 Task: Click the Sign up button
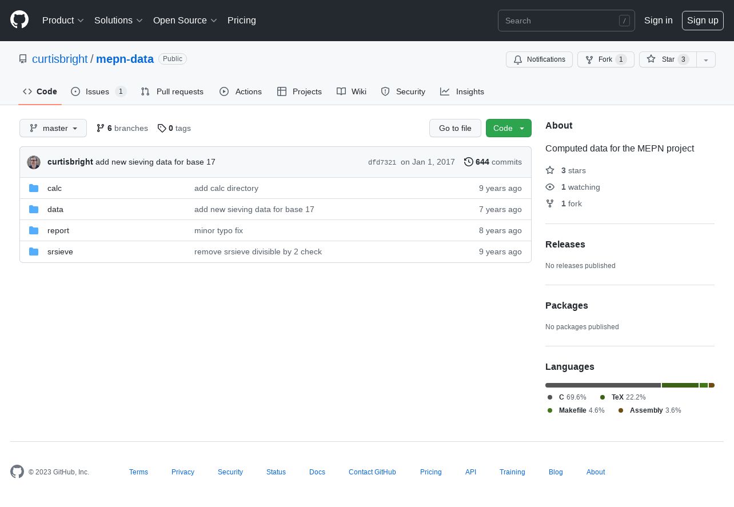click(703, 21)
